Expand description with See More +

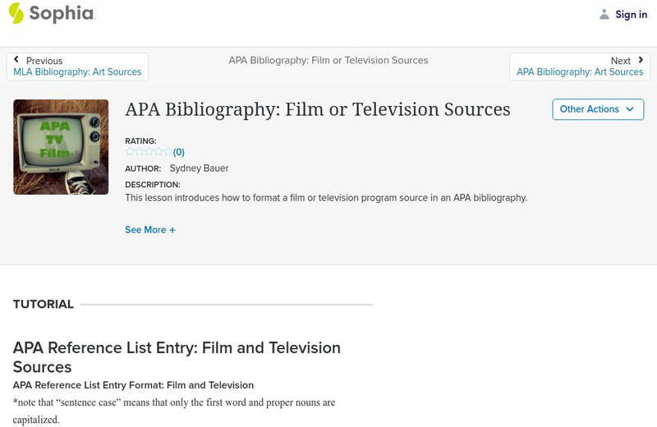pos(150,230)
